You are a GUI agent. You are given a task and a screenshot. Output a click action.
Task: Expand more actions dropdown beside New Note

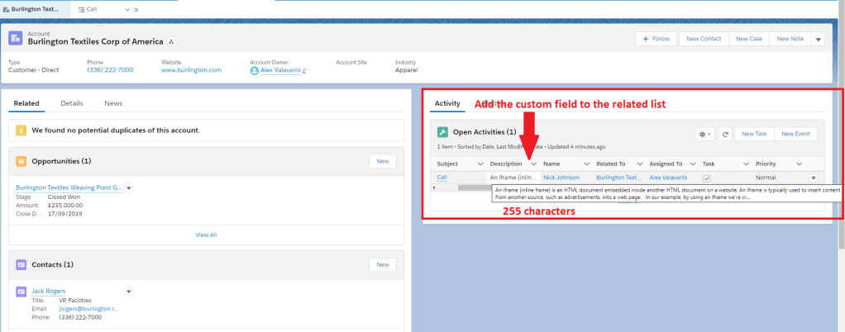(818, 39)
